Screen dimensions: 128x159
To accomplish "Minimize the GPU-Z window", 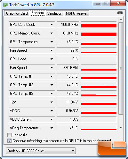I will 98,4.
